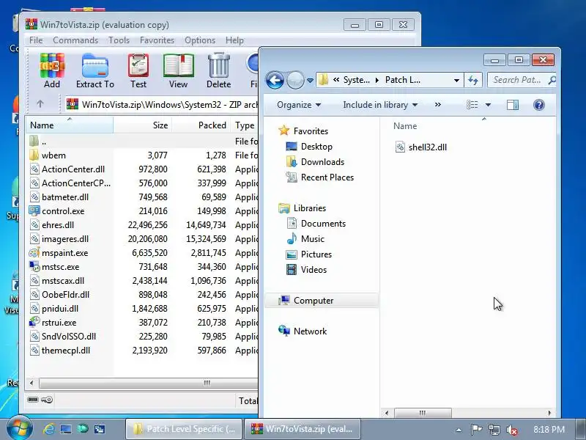Select ehres.dll row in archive
Viewport: 586px width, 440px height.
(142, 225)
